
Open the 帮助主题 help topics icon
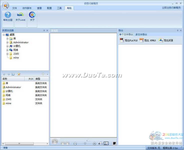[x=8, y=17]
